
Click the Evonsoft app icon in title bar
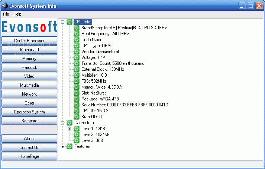[5, 6]
